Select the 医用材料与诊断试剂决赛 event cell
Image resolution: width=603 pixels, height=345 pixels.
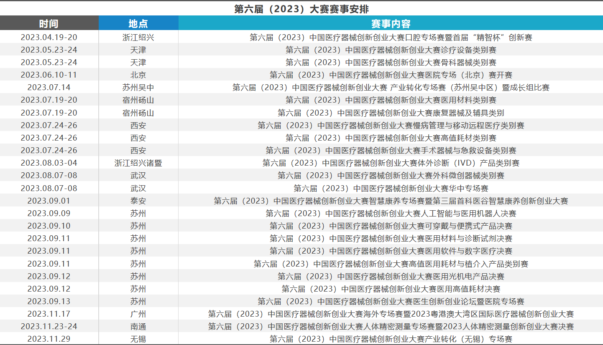[x=391, y=238]
